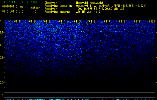This screenshot has width=157, height=100.
Task: Click the vertical gray range bar near 0.7 kHz
Action: point(5,77)
